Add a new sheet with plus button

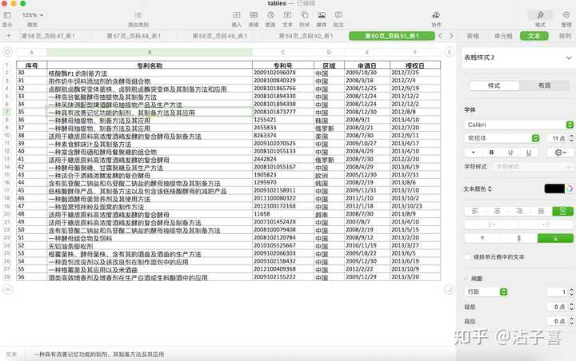click(9, 36)
